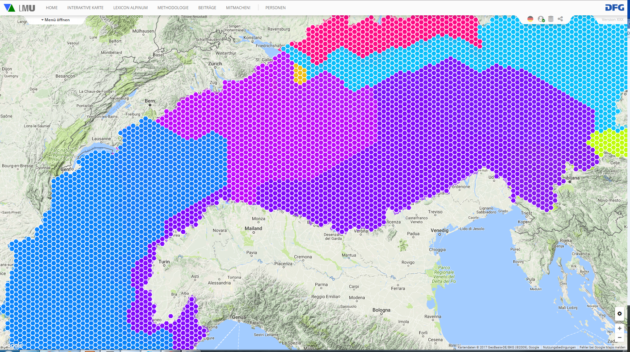Image resolution: width=630 pixels, height=352 pixels.
Task: Zoom out with the minus button
Action: (x=620, y=338)
